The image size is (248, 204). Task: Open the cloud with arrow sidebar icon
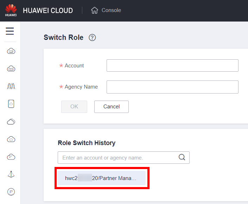click(x=11, y=157)
